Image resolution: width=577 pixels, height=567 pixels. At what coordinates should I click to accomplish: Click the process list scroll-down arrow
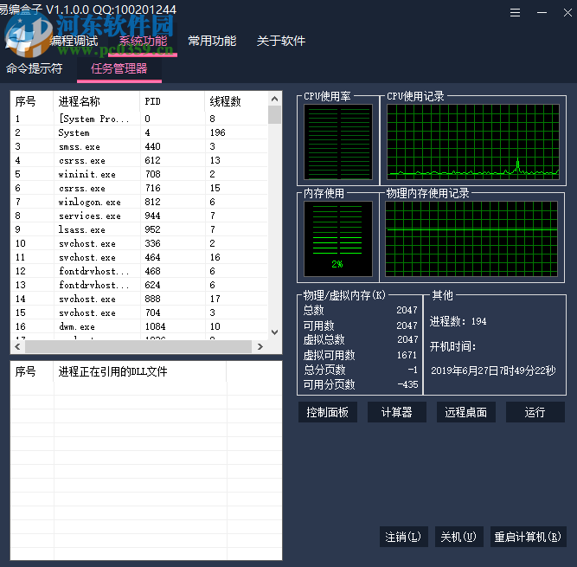[x=274, y=332]
